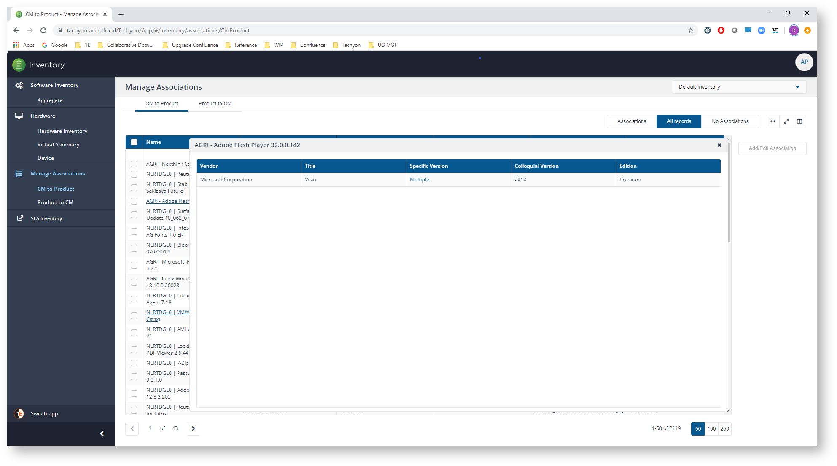Switch to the Product to CM tab

pyautogui.click(x=215, y=103)
